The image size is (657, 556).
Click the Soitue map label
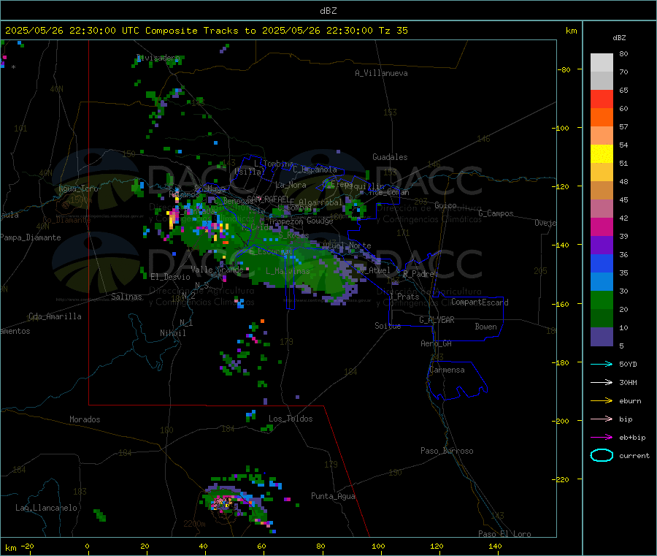point(388,326)
